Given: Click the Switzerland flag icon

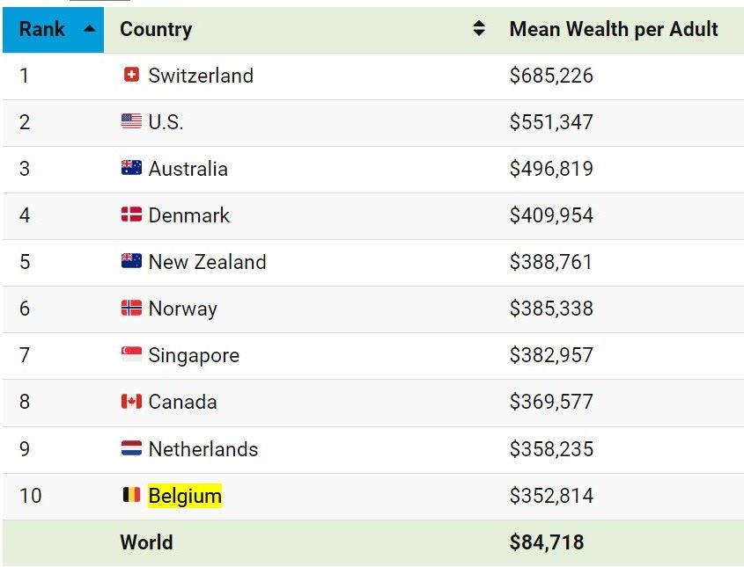Looking at the screenshot, I should pos(131,75).
